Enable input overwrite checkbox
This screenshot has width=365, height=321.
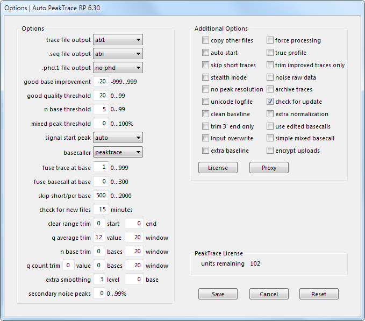tap(205, 138)
